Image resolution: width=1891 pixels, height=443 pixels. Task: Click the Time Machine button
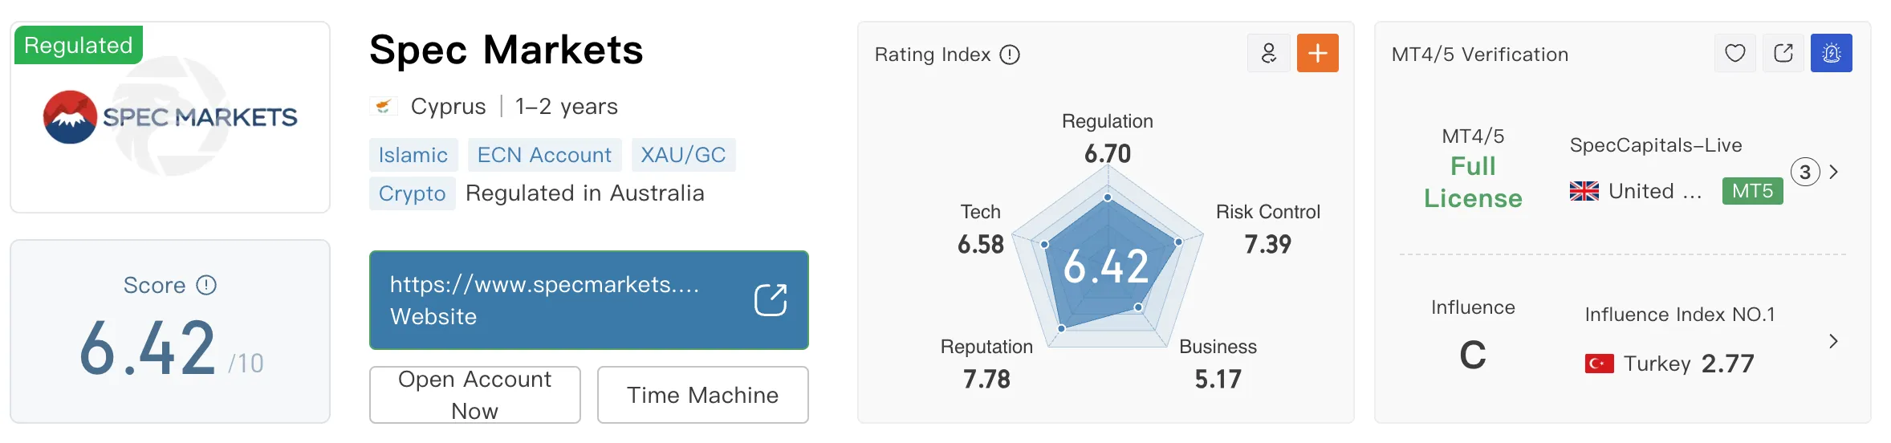pos(703,395)
